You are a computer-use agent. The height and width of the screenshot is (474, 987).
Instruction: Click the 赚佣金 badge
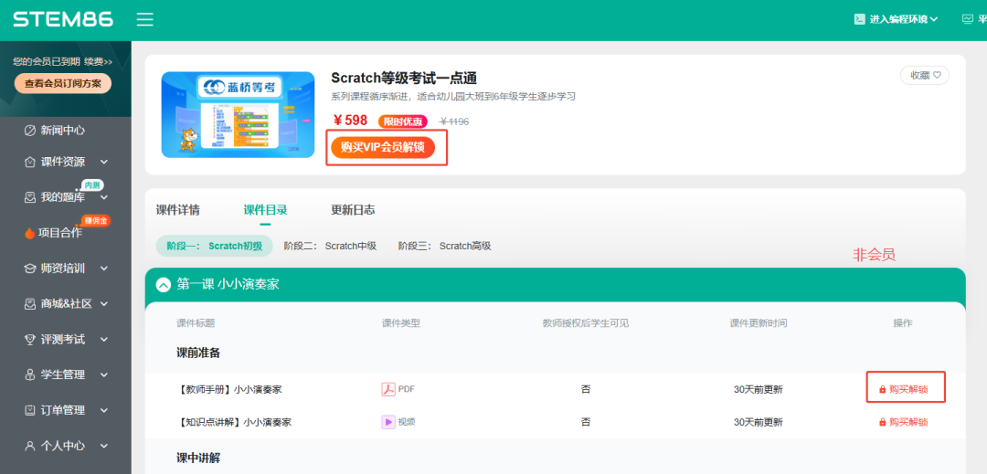(96, 220)
